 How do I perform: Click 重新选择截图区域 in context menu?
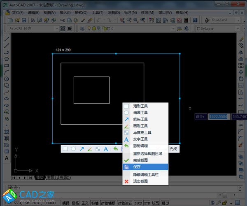[147, 153]
